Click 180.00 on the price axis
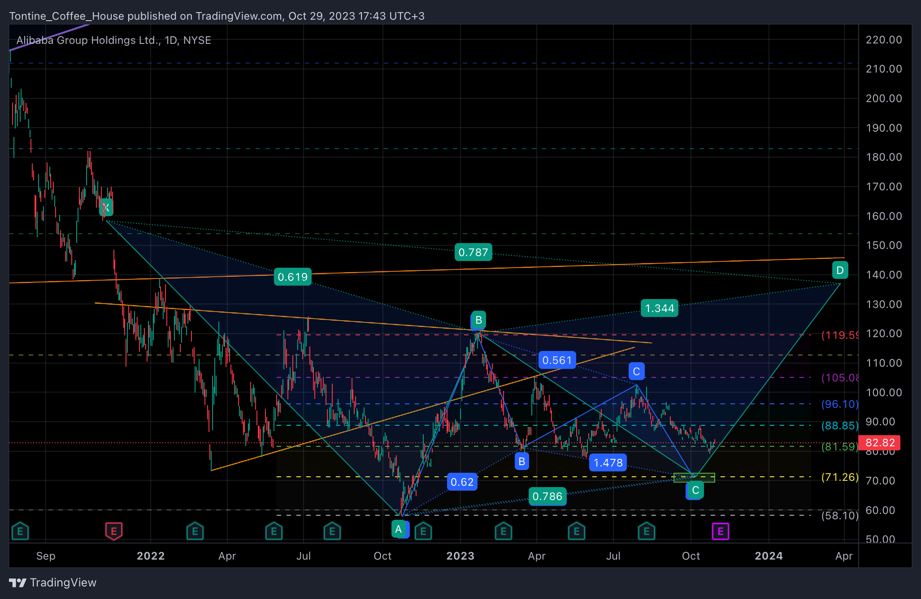 (x=884, y=157)
